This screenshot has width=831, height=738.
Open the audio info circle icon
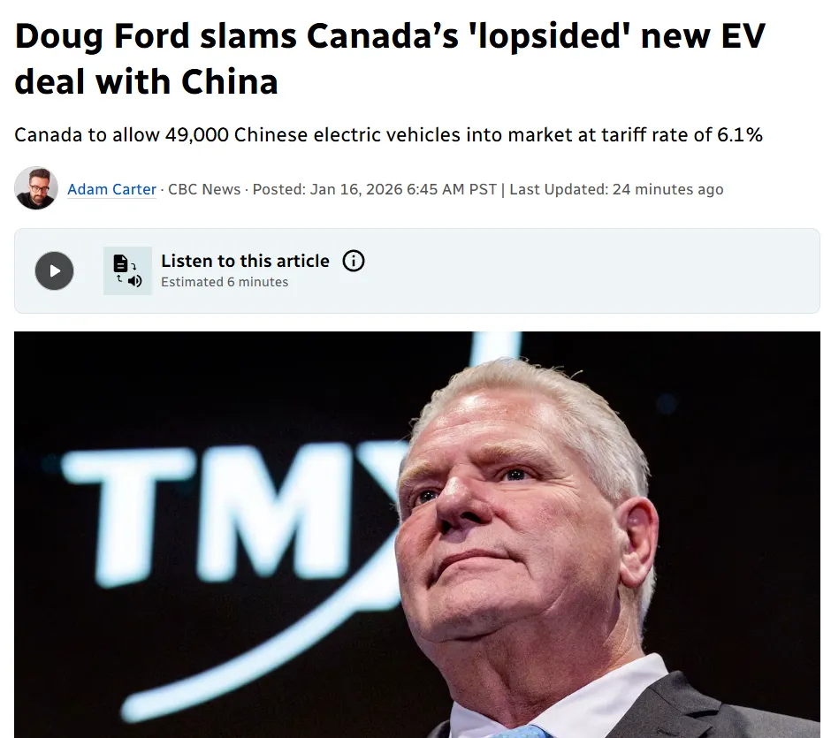354,261
